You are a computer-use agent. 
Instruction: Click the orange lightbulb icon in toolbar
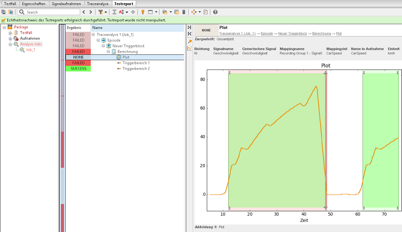[x=143, y=12]
